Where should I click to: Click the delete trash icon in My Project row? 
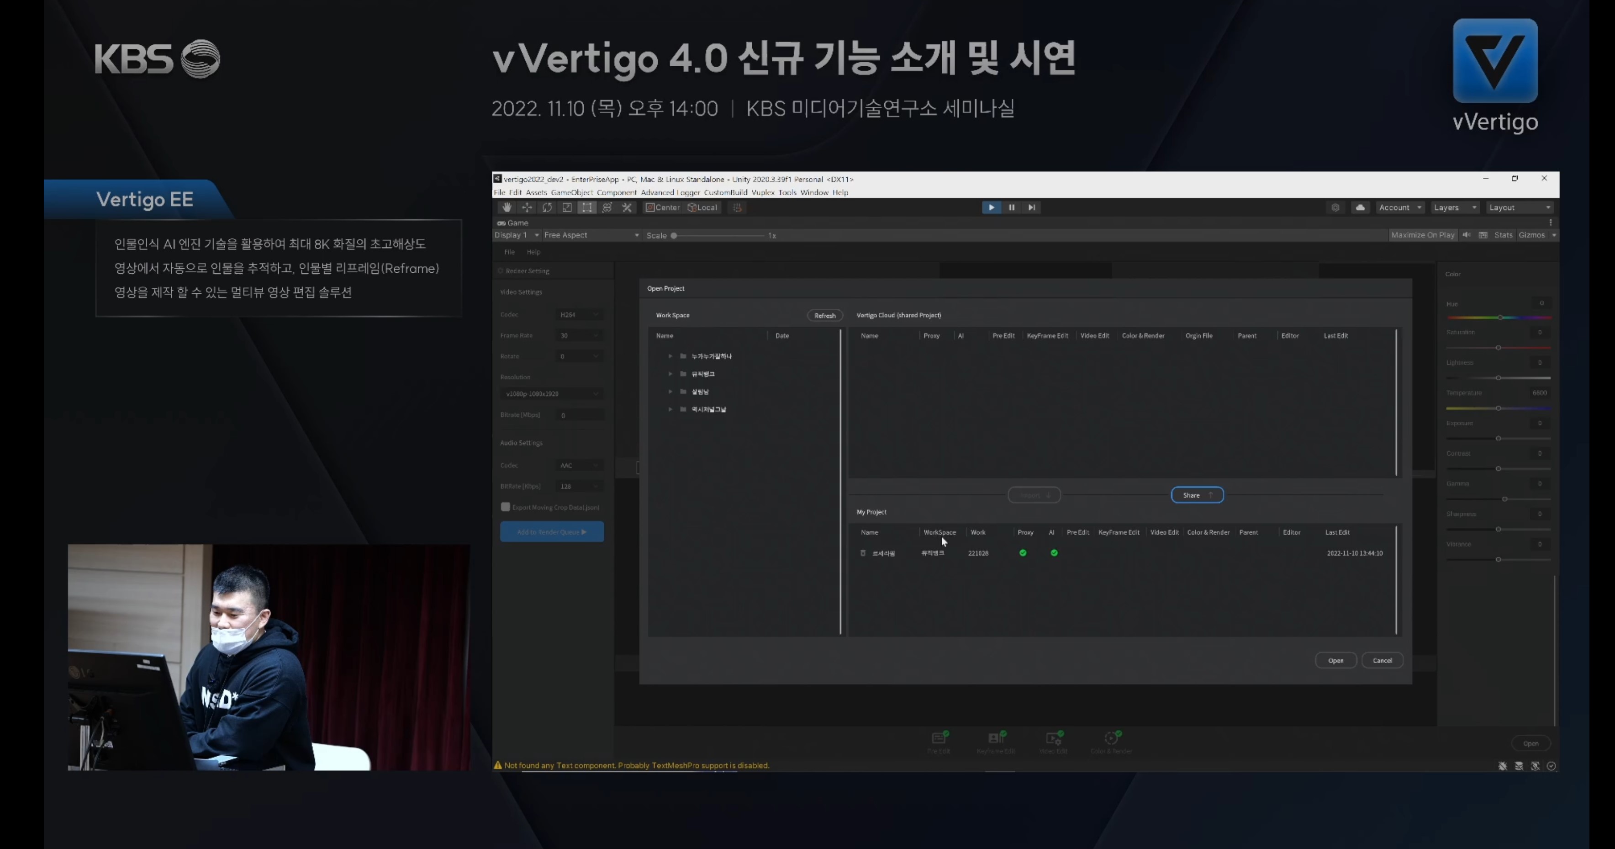863,553
